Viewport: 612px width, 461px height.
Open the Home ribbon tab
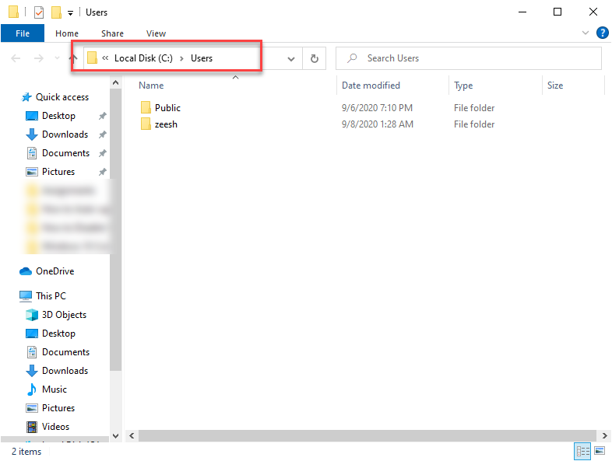(67, 33)
